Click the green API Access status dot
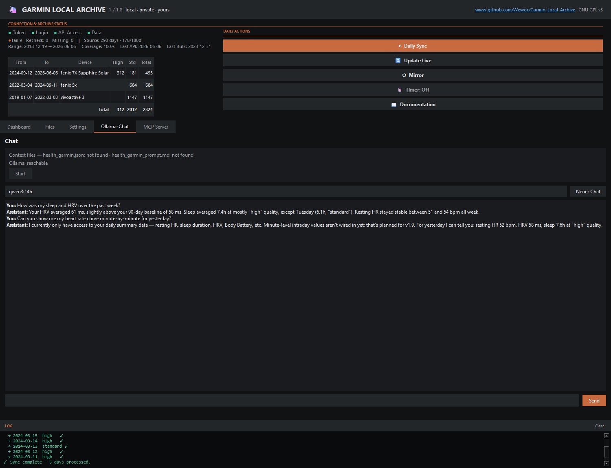This screenshot has height=468, width=611. coord(55,33)
